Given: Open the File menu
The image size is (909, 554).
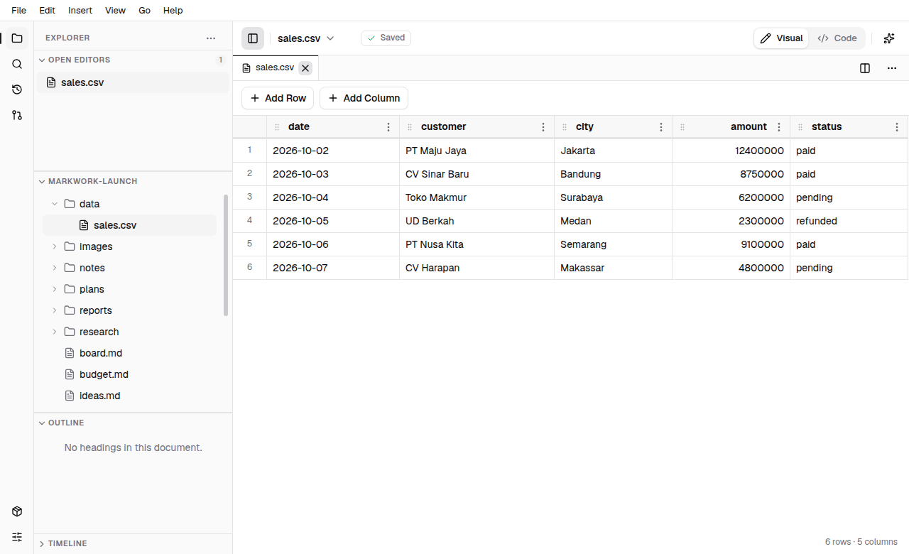Looking at the screenshot, I should pos(18,11).
